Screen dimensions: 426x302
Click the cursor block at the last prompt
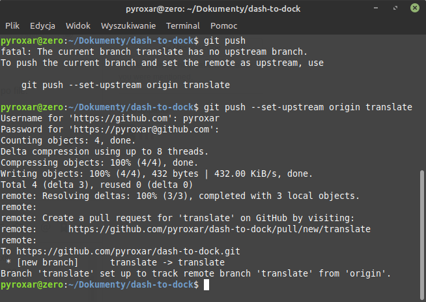[206, 285]
